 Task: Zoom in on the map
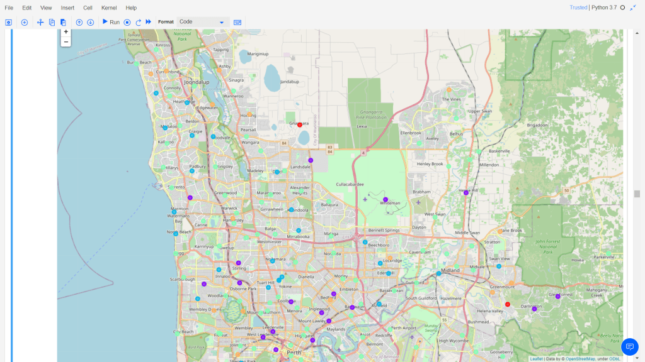[x=66, y=32]
